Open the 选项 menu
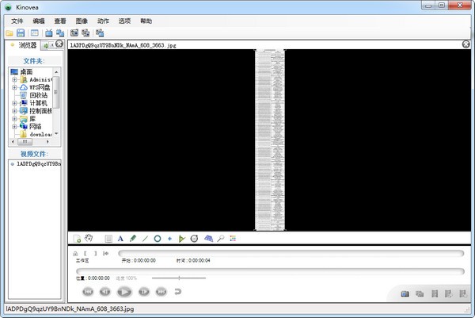Image resolution: width=475 pixels, height=318 pixels. coord(124,21)
